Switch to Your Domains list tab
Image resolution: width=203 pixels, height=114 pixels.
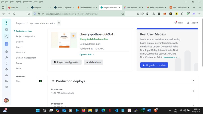[179, 8]
